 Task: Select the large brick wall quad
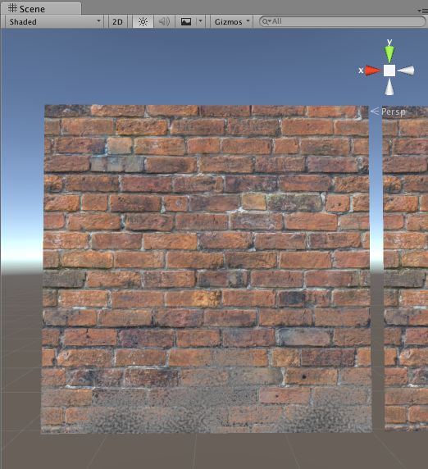[207, 269]
